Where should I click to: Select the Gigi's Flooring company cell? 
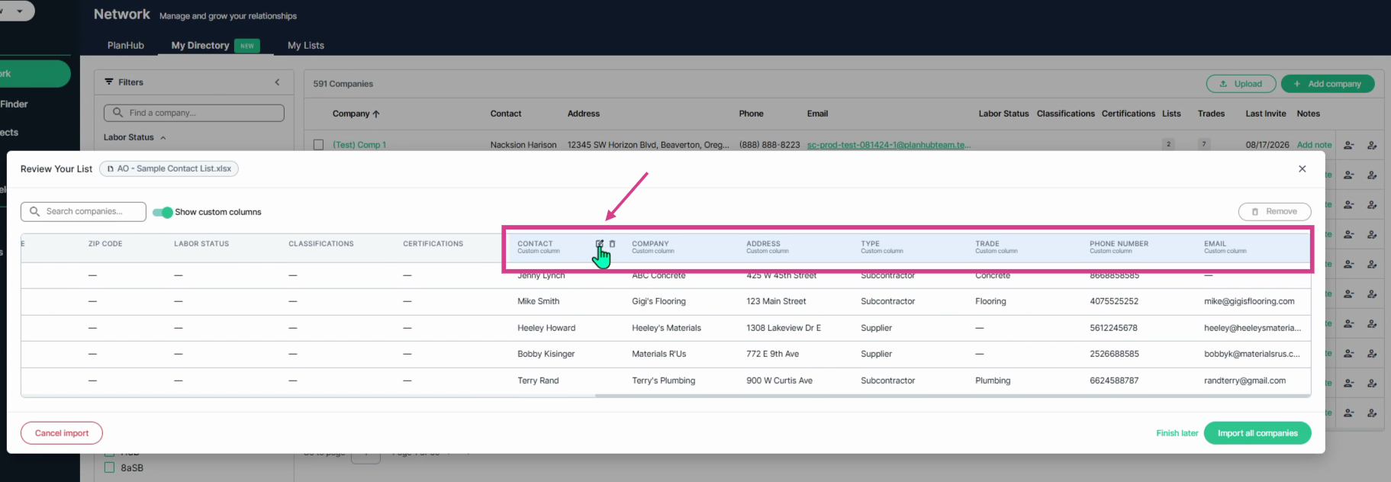[x=658, y=301]
